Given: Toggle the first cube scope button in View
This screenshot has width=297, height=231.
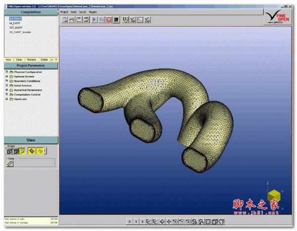Looking at the screenshot, I should click(9, 151).
